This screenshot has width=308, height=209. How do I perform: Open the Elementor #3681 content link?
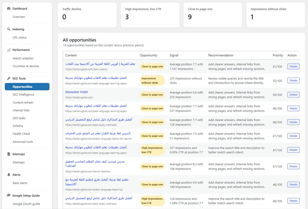click(77, 92)
